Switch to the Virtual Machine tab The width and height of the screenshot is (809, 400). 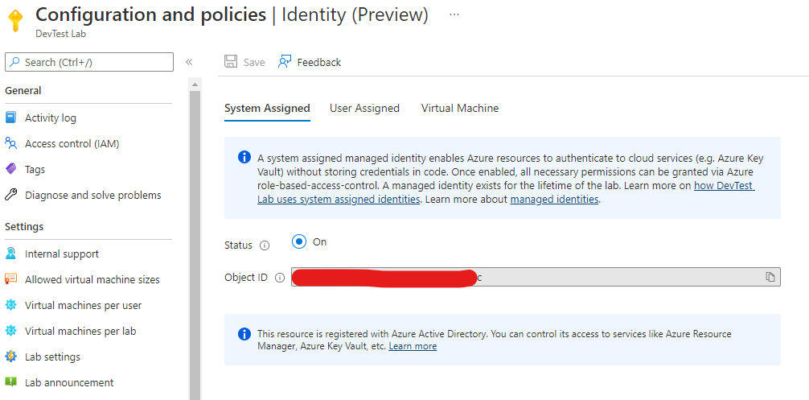[x=460, y=108]
